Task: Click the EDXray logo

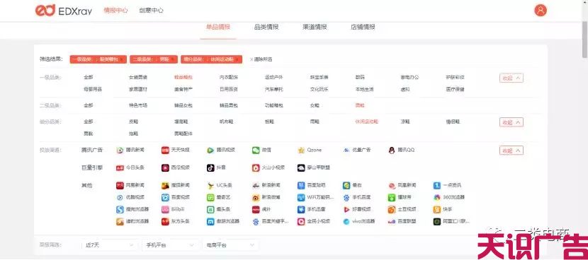Action: [x=64, y=11]
